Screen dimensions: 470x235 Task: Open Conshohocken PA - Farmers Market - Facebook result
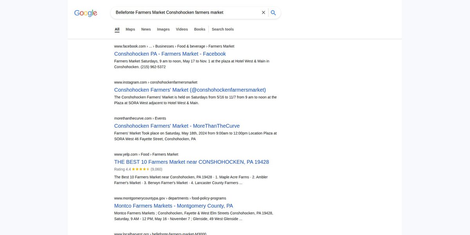coord(170,54)
